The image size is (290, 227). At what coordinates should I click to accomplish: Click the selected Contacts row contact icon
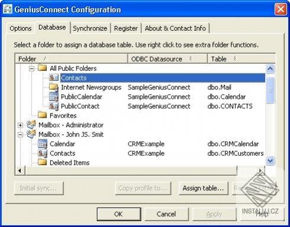click(x=54, y=77)
